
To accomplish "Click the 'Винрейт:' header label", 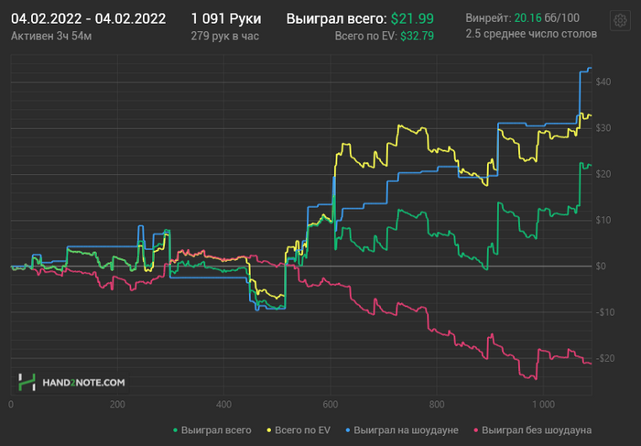I will [x=488, y=18].
